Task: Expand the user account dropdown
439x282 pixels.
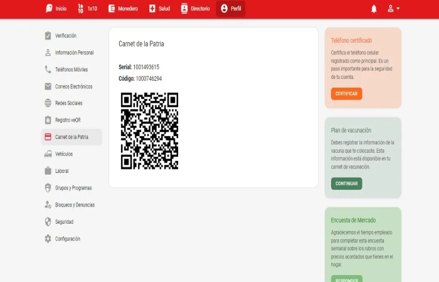Action: pos(393,9)
